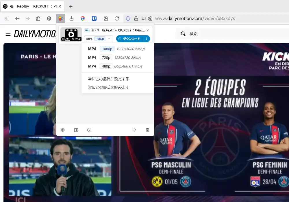Click the address bar URL dailymotion.com

pos(195,18)
